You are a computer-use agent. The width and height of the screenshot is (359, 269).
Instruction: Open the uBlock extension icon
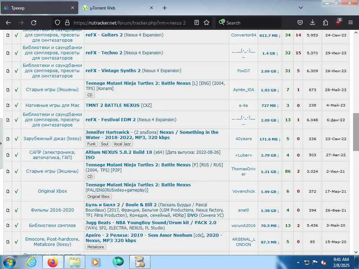(x=338, y=22)
